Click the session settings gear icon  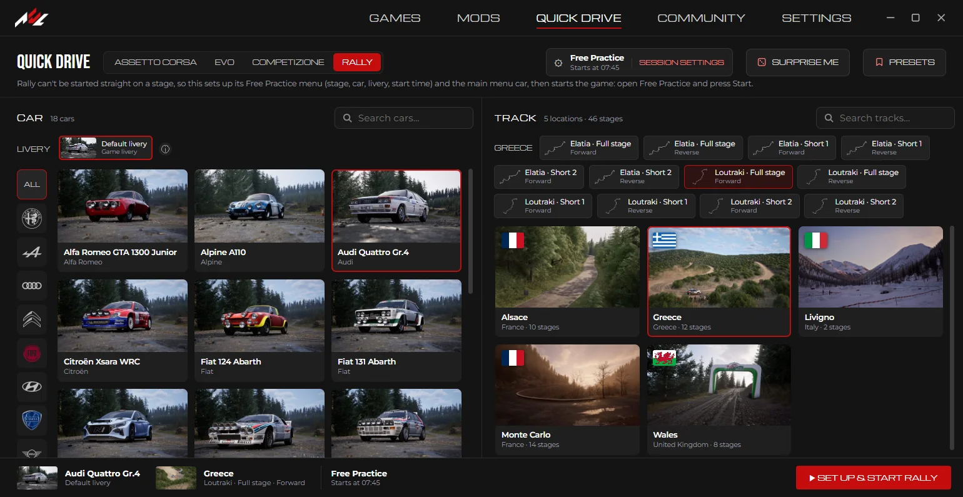(x=558, y=63)
